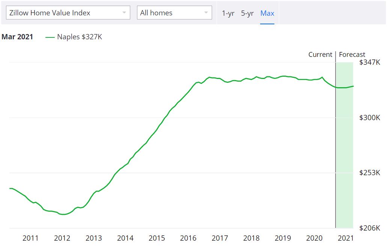Select the Max time range tab
Viewport: 387px width, 247px height.
[267, 13]
